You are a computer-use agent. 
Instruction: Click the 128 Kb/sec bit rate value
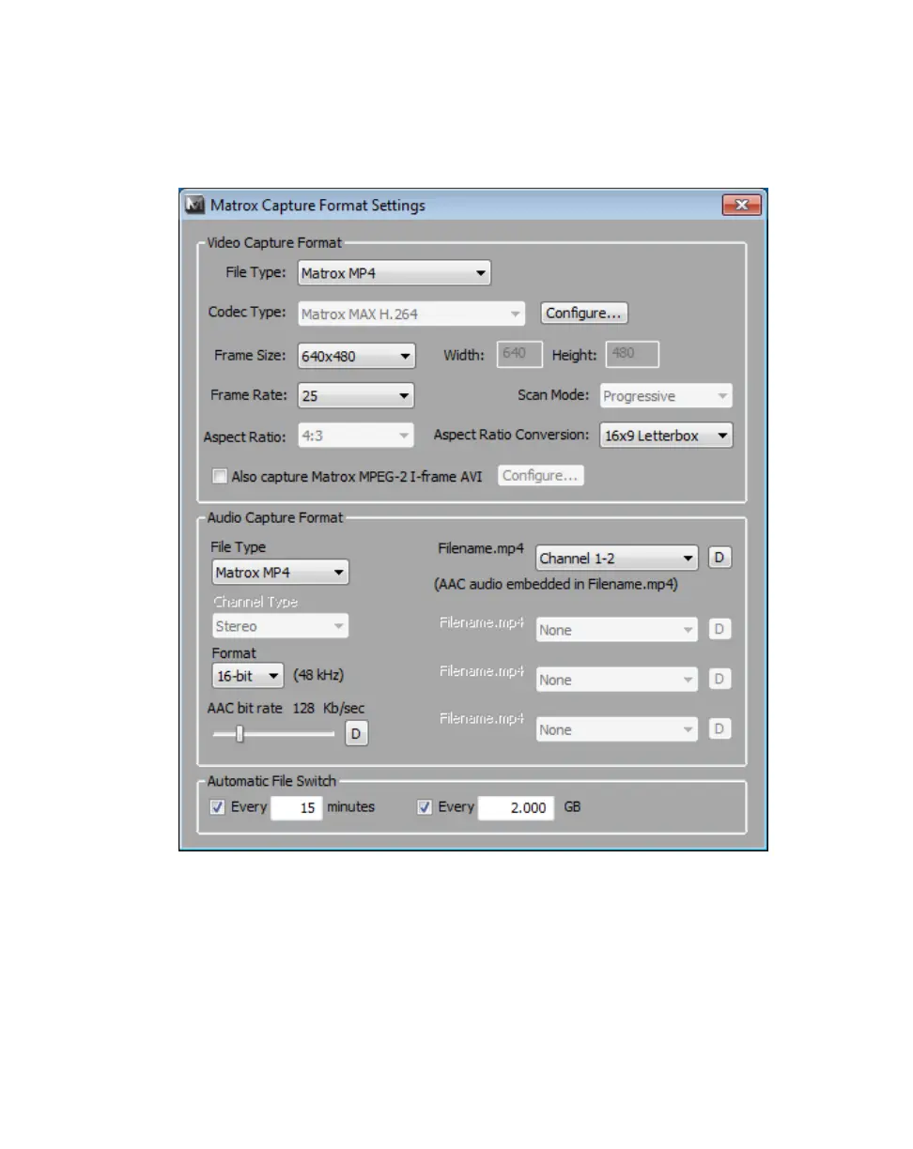point(327,708)
